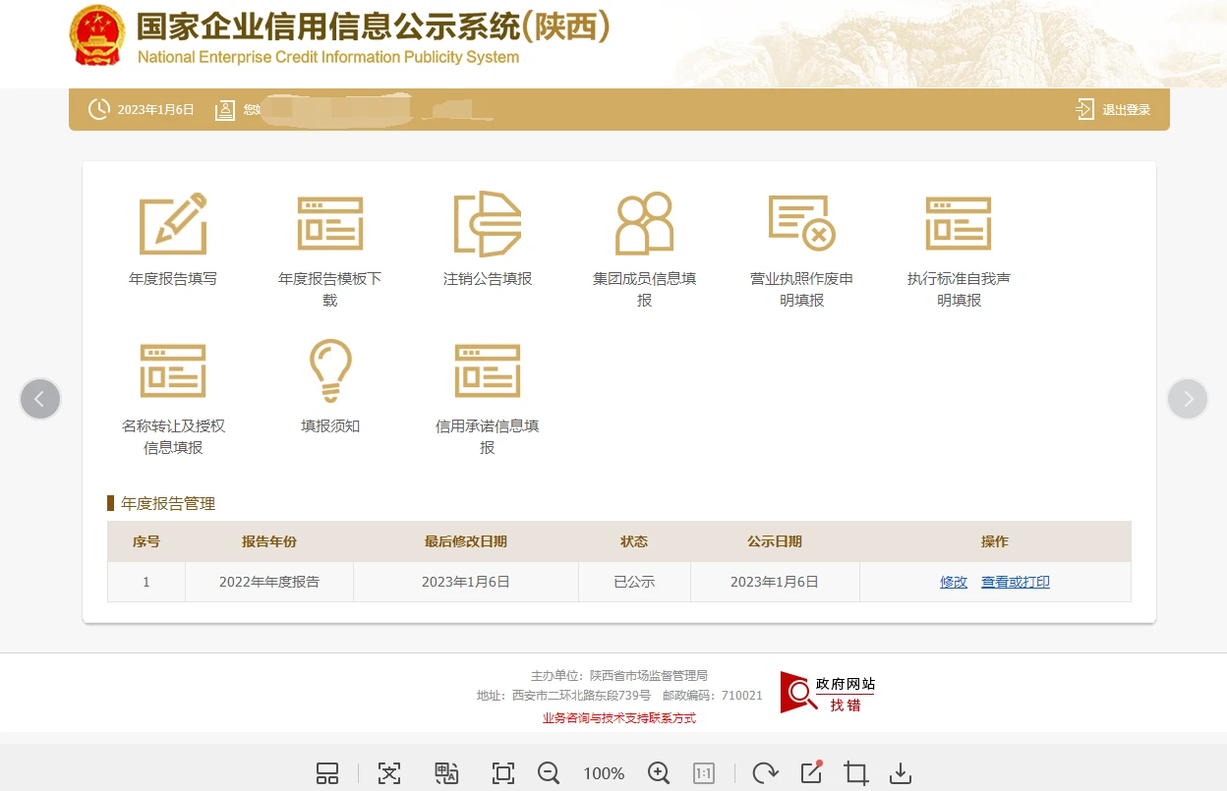Open 年度报告填写 annual report form
The height and width of the screenshot is (791, 1227).
tap(173, 224)
